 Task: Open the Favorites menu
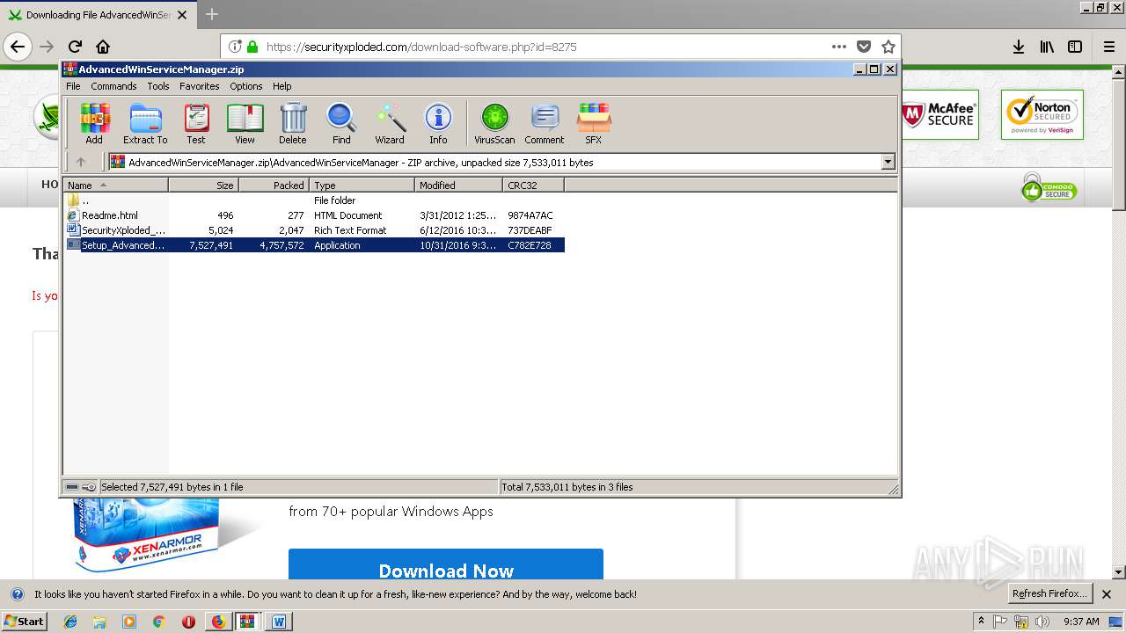(200, 86)
